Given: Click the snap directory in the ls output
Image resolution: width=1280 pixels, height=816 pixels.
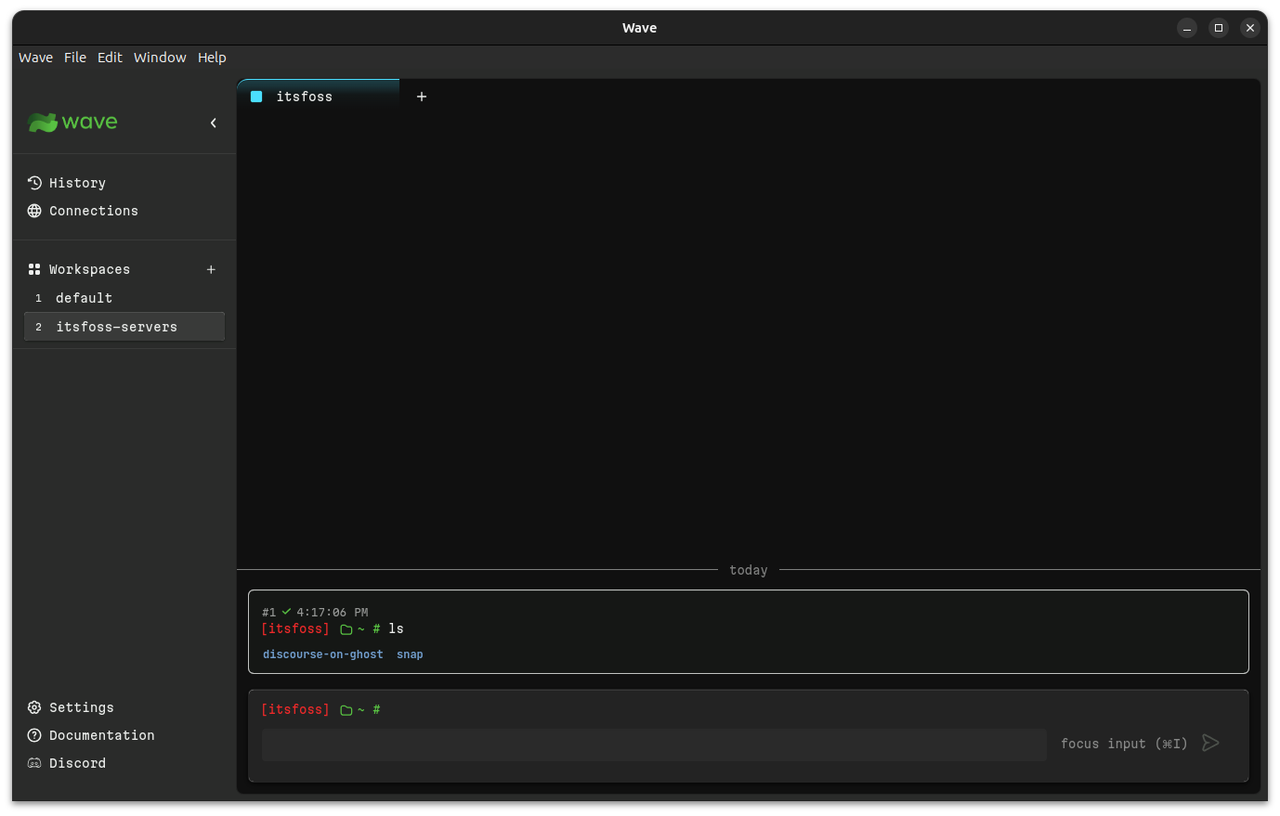Looking at the screenshot, I should (410, 654).
